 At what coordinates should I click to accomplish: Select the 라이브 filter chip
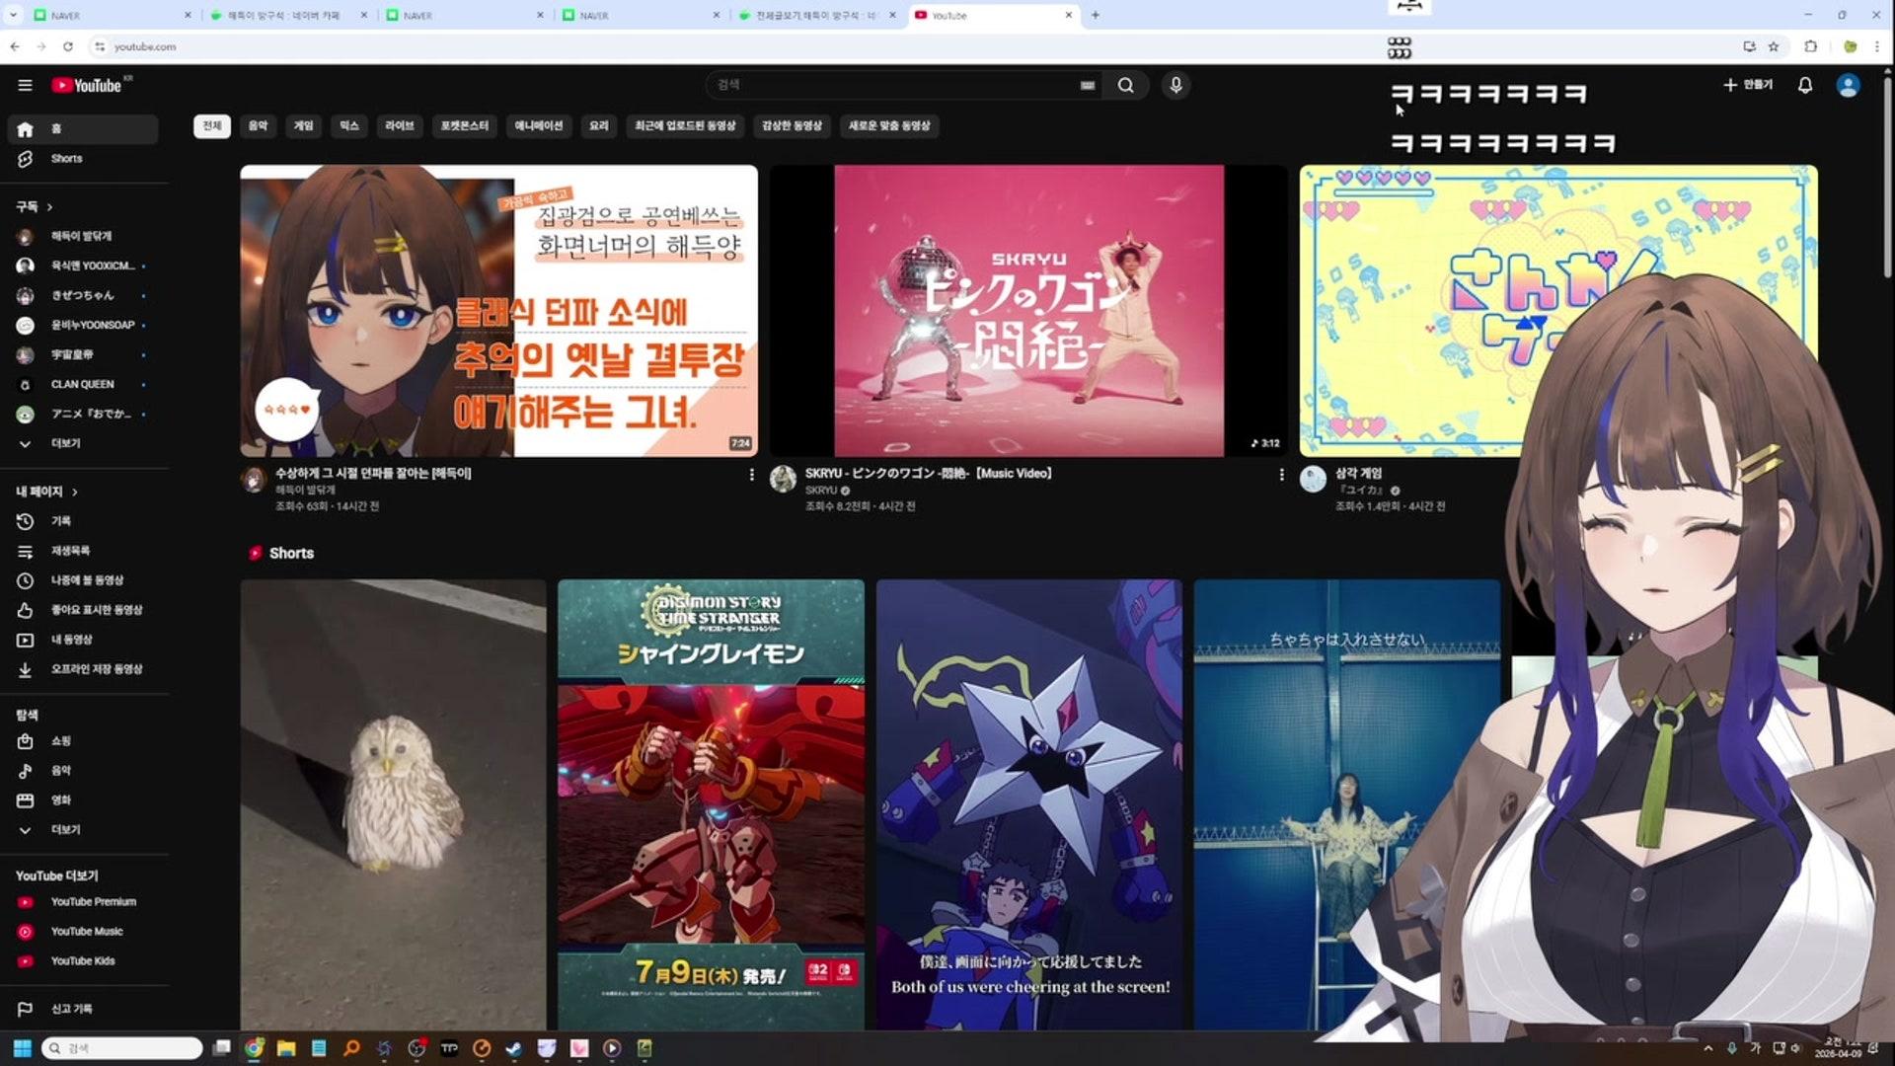pos(399,125)
